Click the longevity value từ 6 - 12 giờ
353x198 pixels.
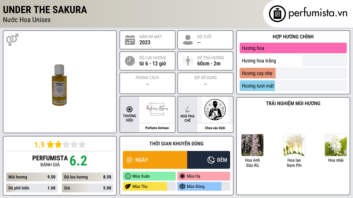click(153, 64)
